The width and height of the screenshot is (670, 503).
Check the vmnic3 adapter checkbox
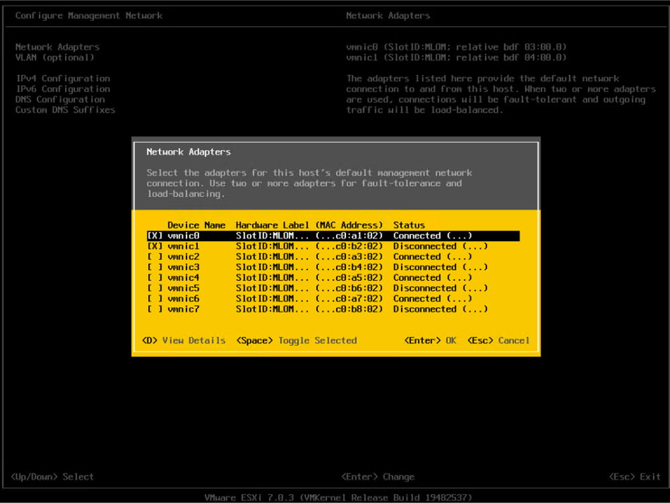click(155, 267)
